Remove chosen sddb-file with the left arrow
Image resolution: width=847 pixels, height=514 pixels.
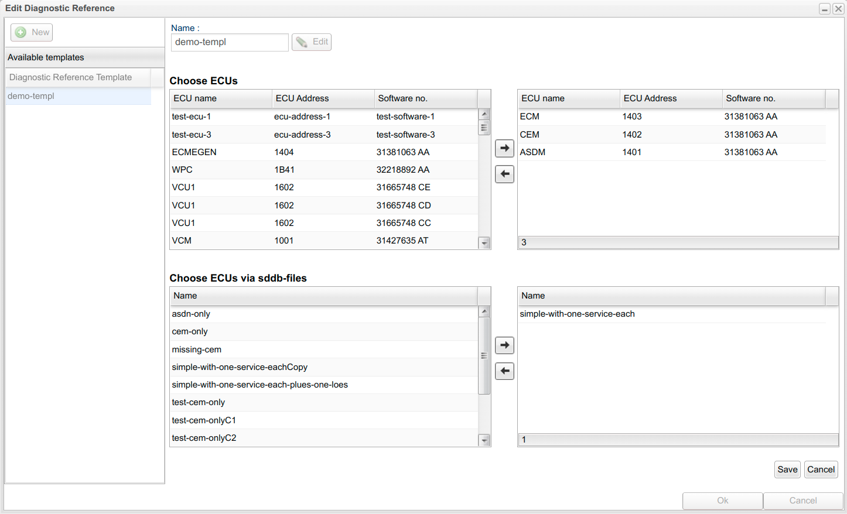pos(504,371)
